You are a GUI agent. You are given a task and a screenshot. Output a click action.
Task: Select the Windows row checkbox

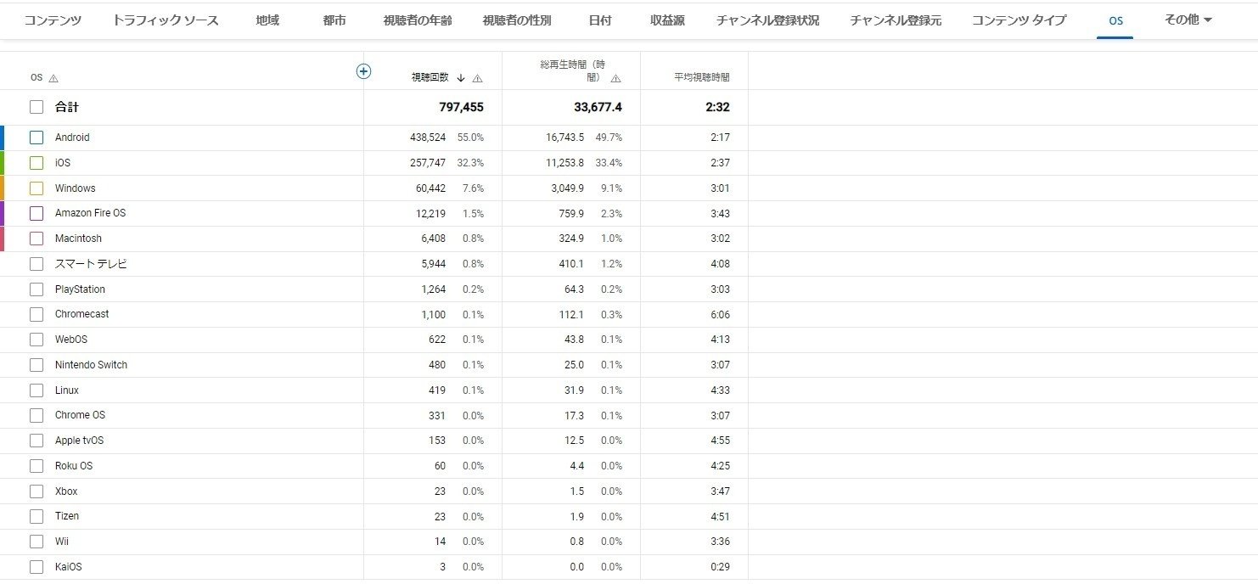pyautogui.click(x=37, y=188)
